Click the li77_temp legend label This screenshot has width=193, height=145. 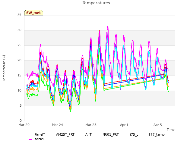(157, 134)
